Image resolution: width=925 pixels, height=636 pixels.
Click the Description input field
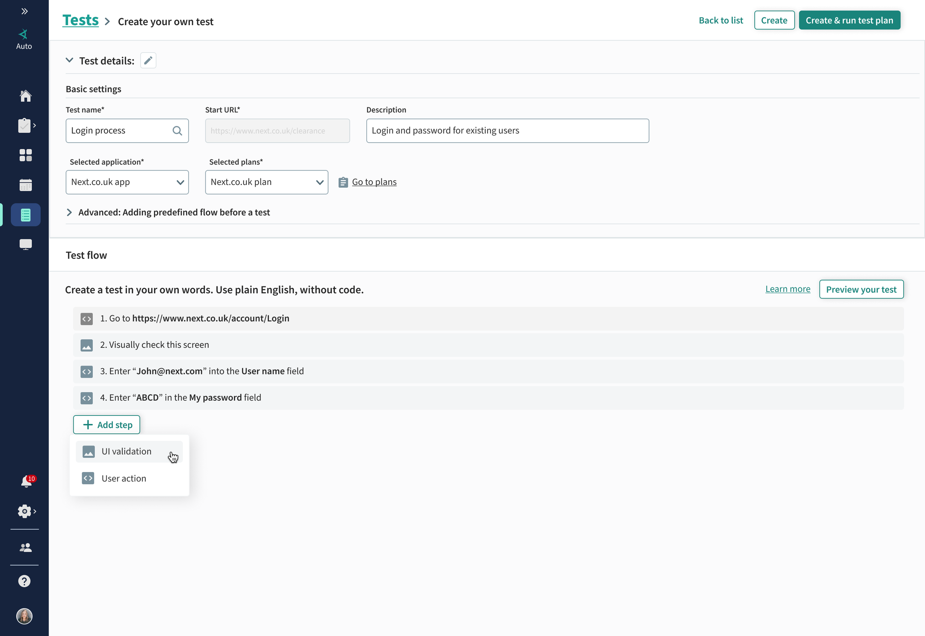click(507, 131)
